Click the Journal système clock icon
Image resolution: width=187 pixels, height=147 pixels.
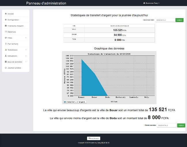coord(6,68)
